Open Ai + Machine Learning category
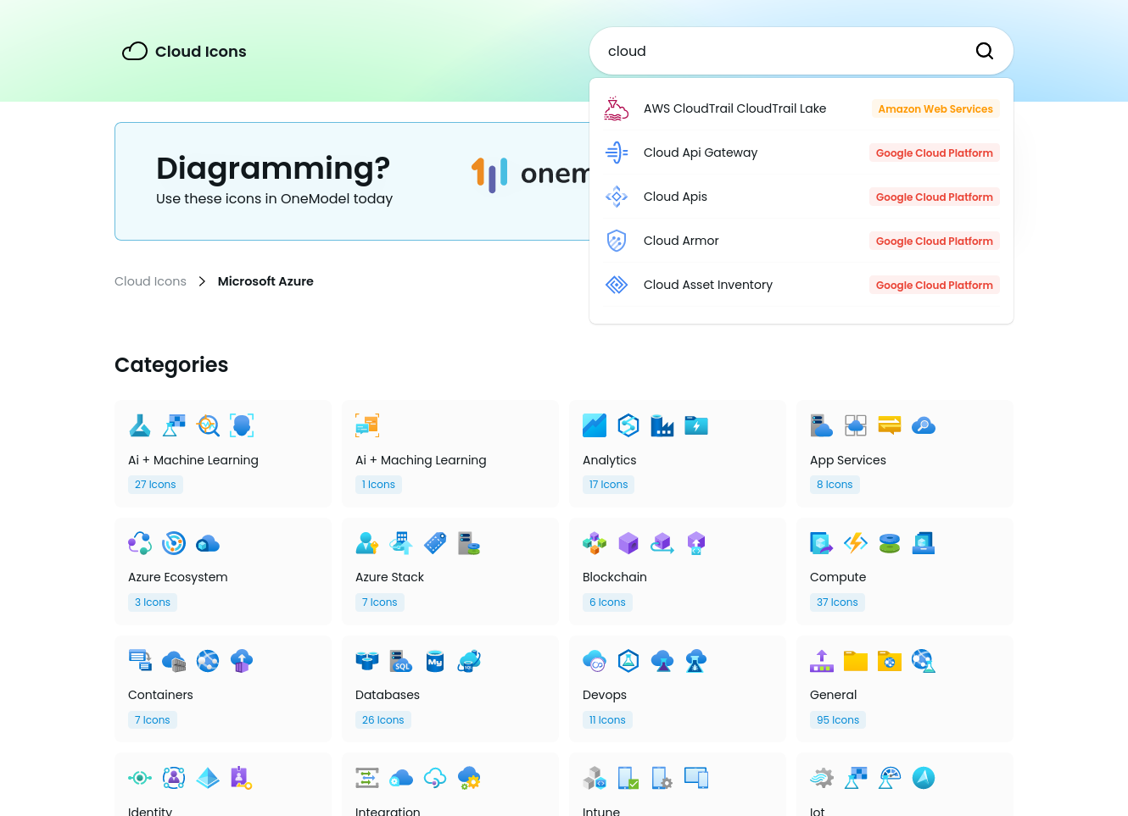The image size is (1128, 816). pos(223,453)
